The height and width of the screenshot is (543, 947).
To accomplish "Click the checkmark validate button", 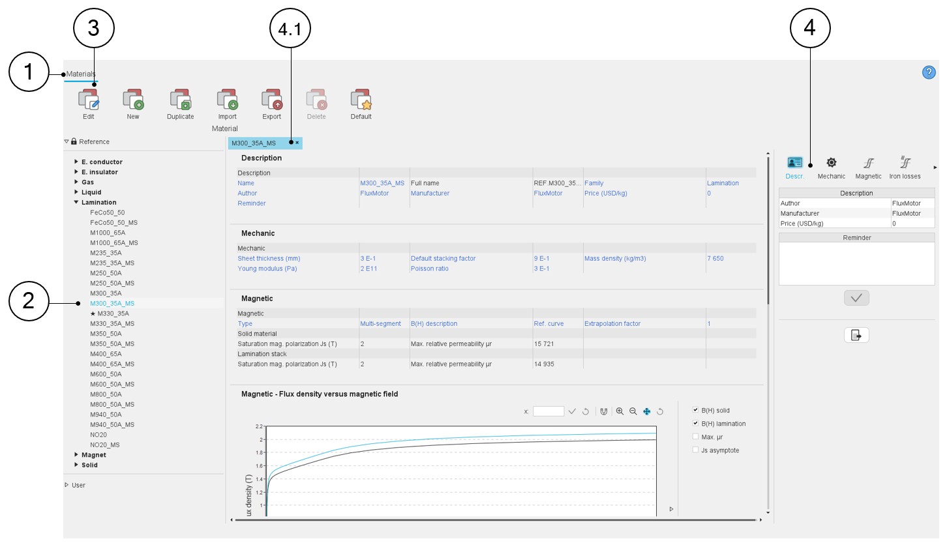I will point(856,298).
